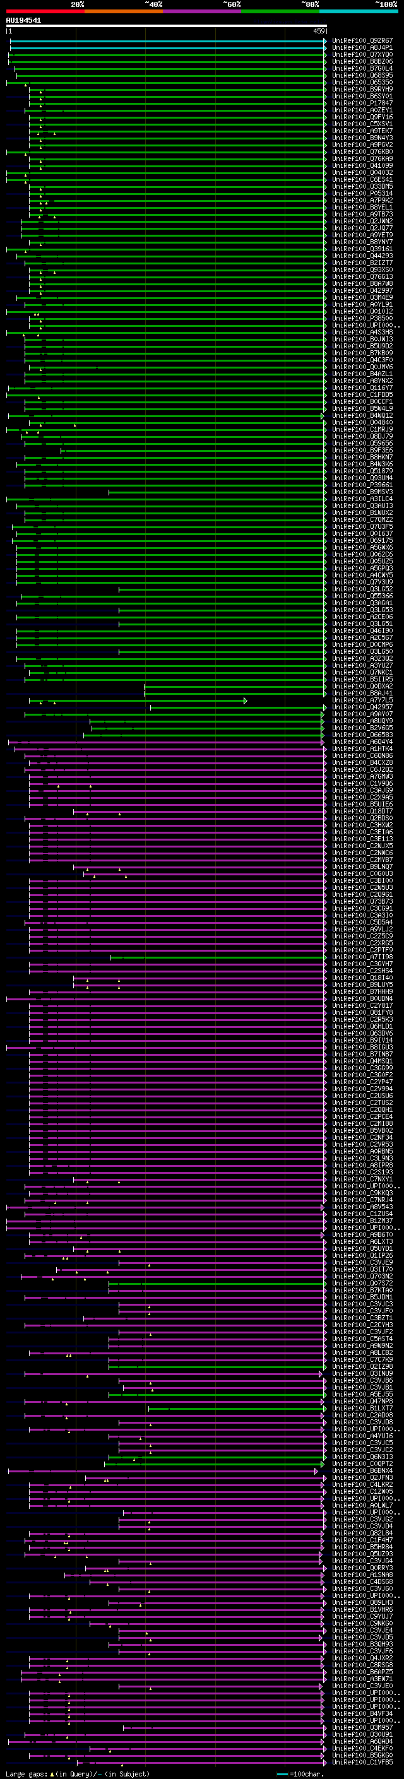Click the last hit UniRef100_C1VF85

click(362, 1763)
